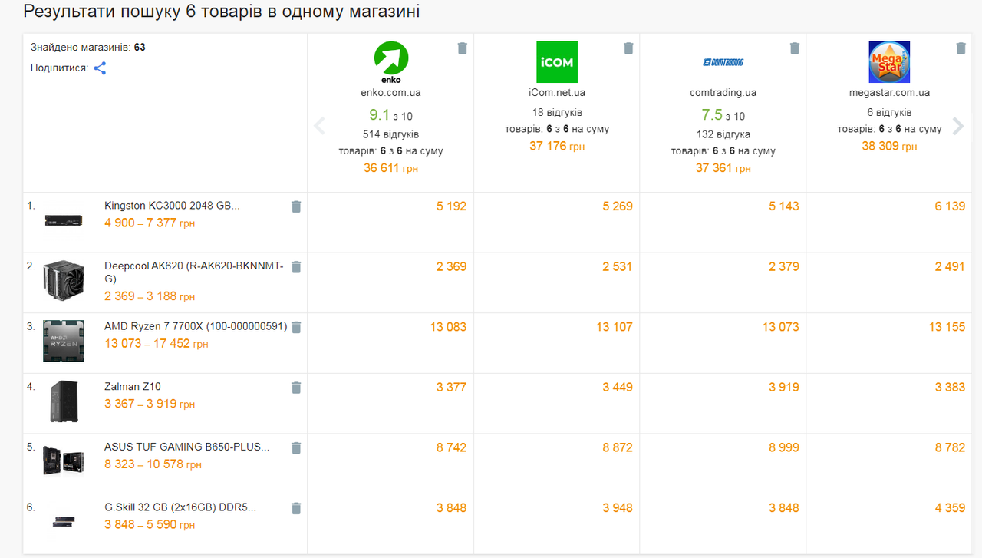Delete ASUS TUF GAMING B650-PLUS from list
The height and width of the screenshot is (558, 982).
coord(296,447)
